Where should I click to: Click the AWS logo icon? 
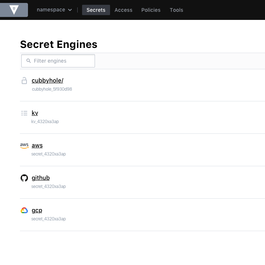point(24,146)
